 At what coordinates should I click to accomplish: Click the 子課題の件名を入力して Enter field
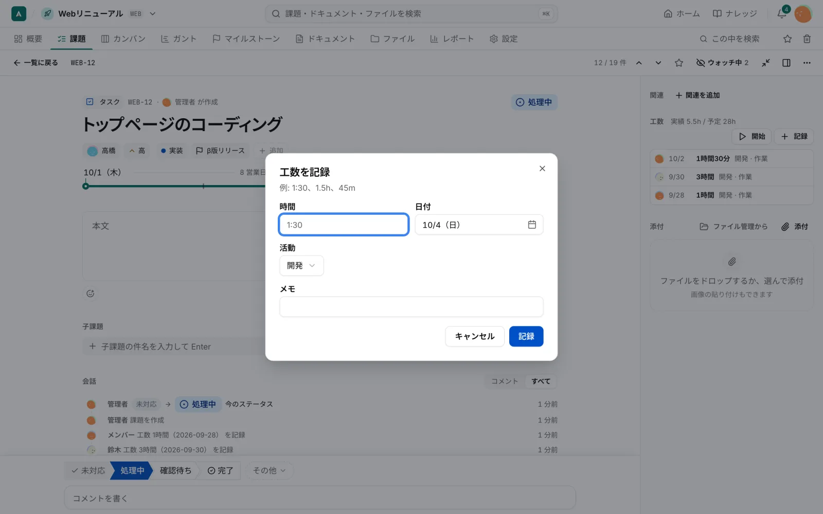coord(174,346)
